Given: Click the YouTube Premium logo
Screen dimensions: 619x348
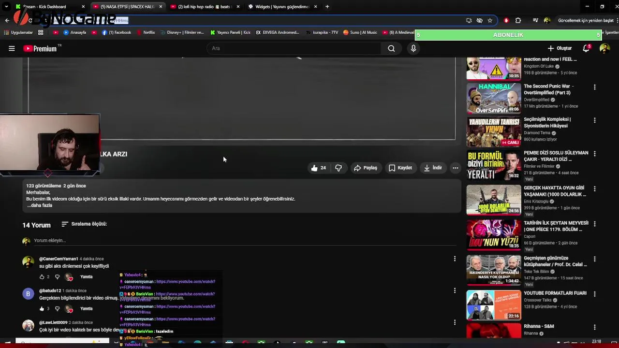Looking at the screenshot, I should click(x=40, y=48).
